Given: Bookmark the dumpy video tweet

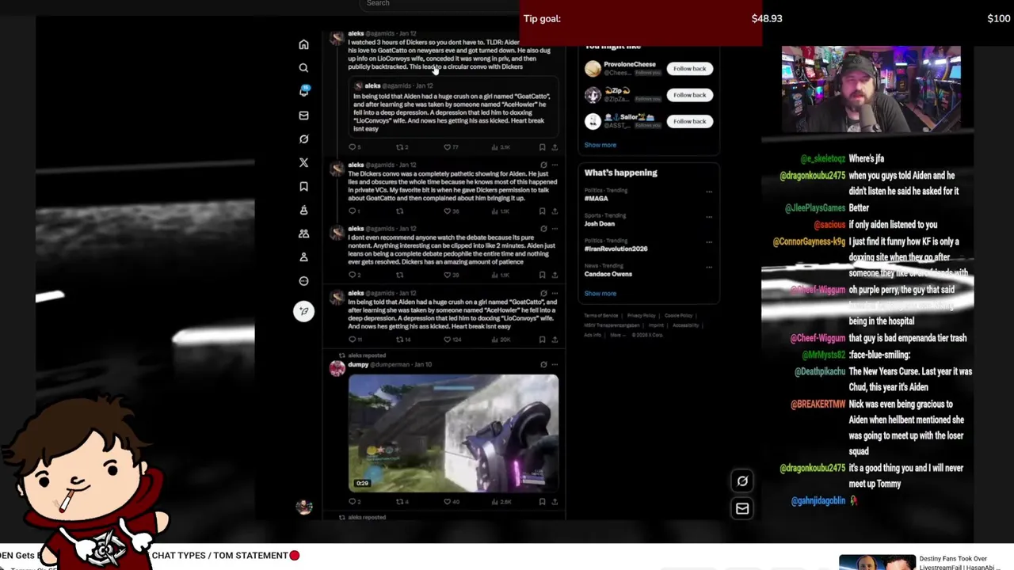Looking at the screenshot, I should point(542,502).
